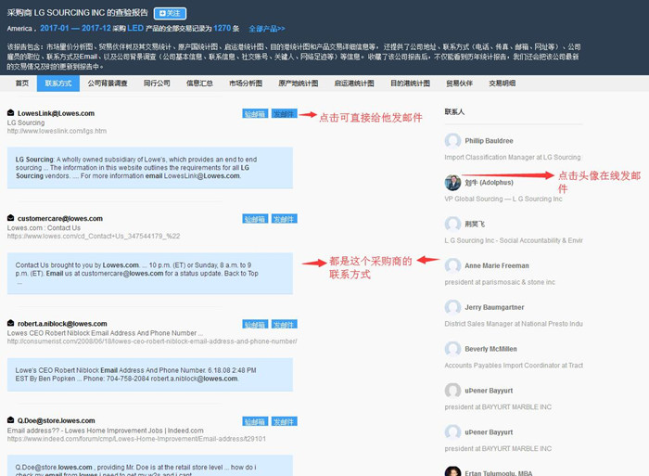Click president at parismosaic & stone inc
649x476 pixels.
(x=500, y=282)
